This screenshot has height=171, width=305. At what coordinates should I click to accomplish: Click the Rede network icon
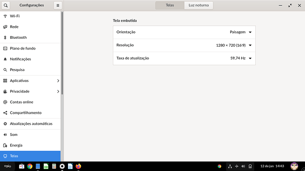tap(5, 27)
